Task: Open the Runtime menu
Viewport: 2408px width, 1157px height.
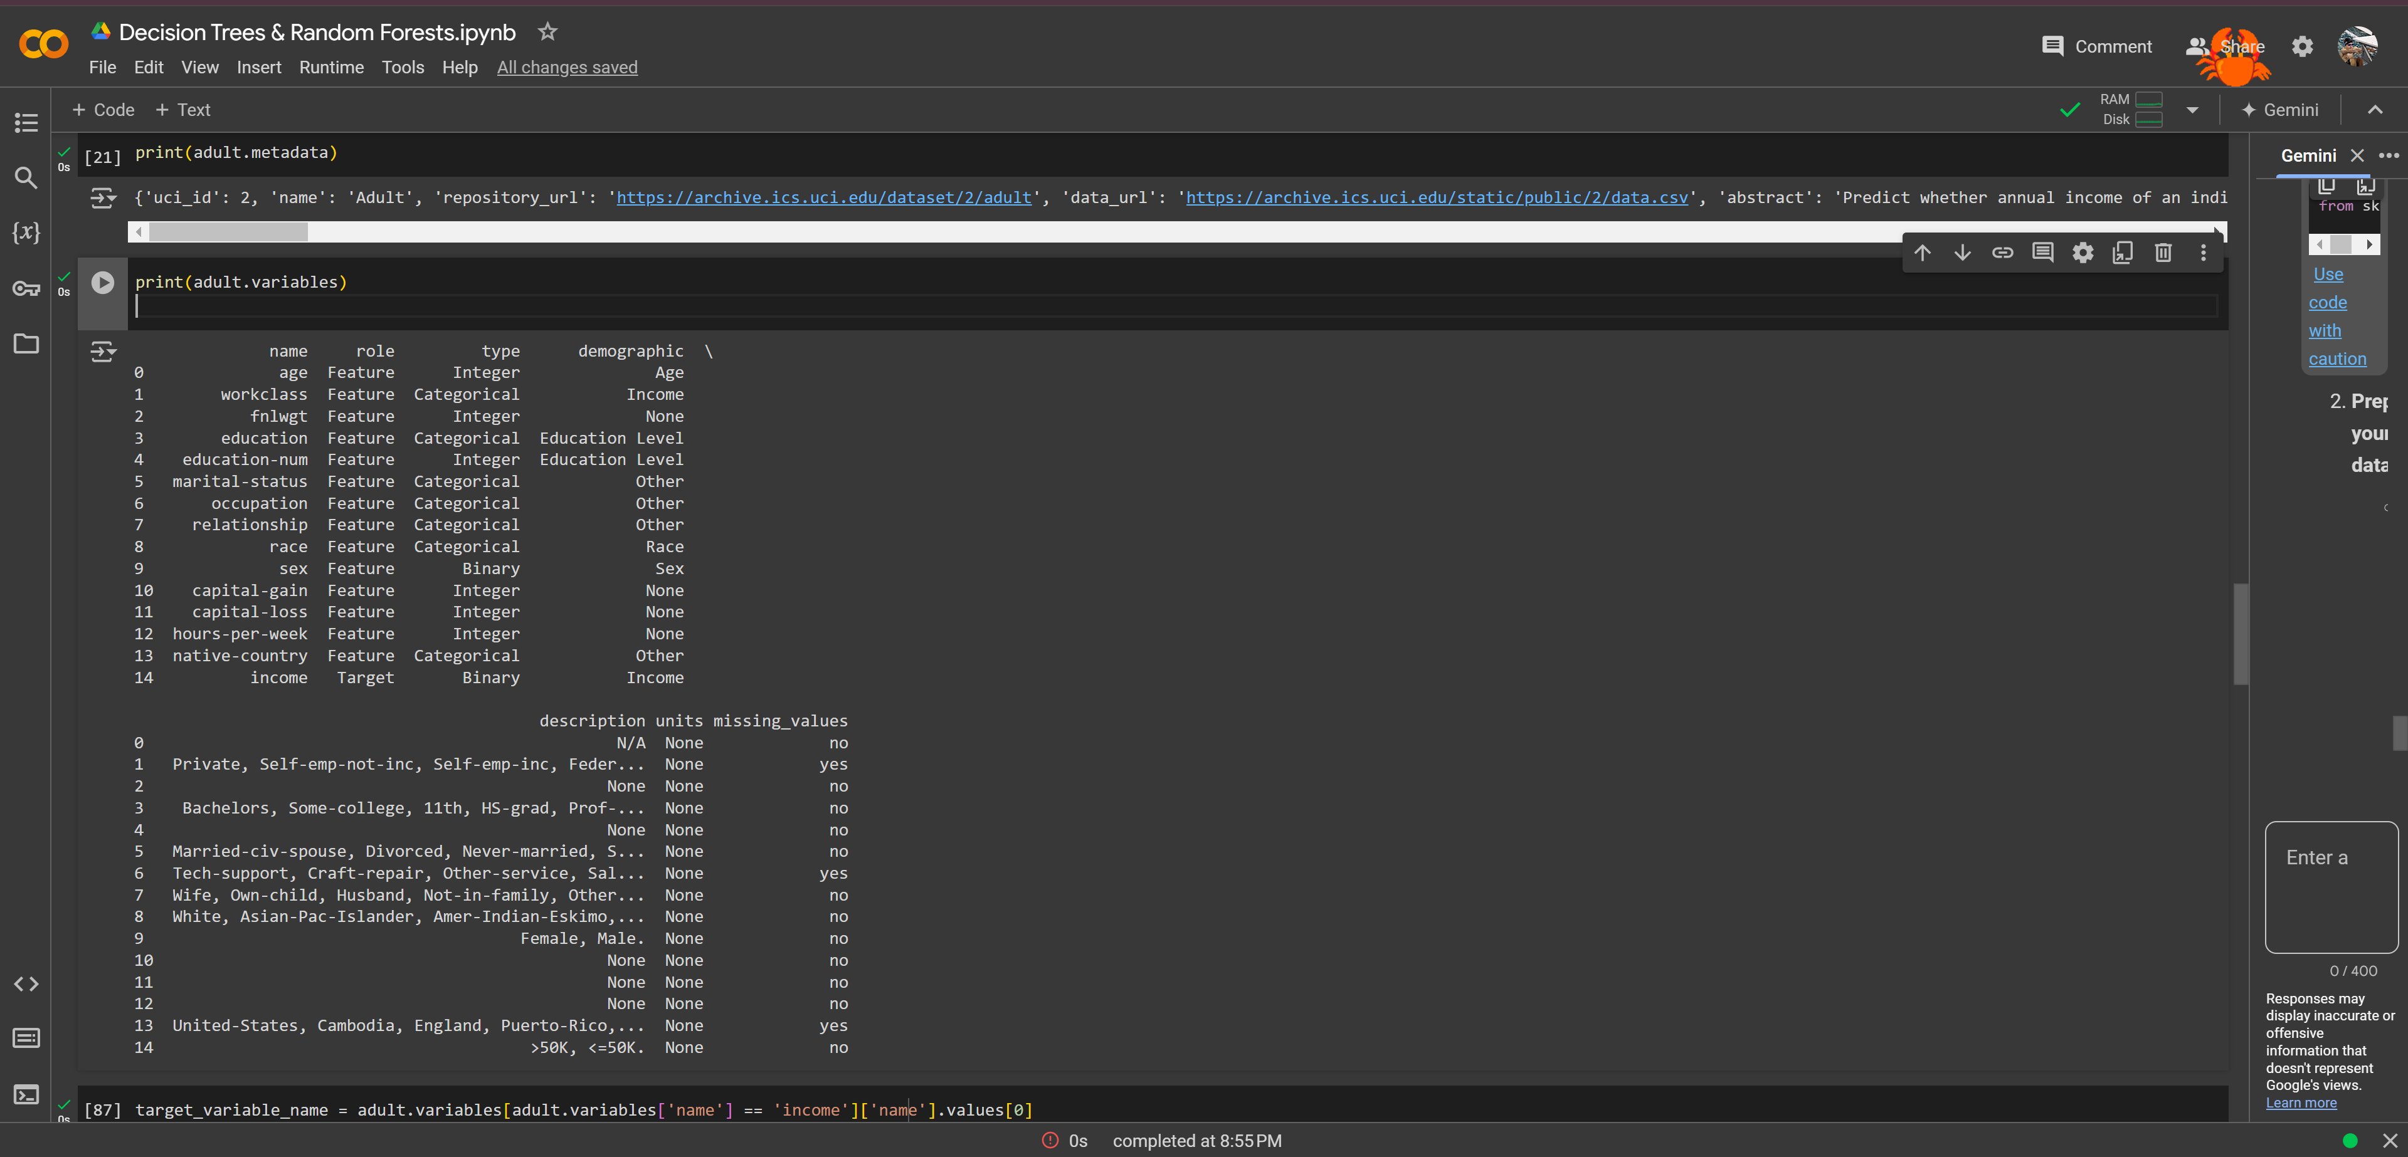Action: click(x=331, y=66)
